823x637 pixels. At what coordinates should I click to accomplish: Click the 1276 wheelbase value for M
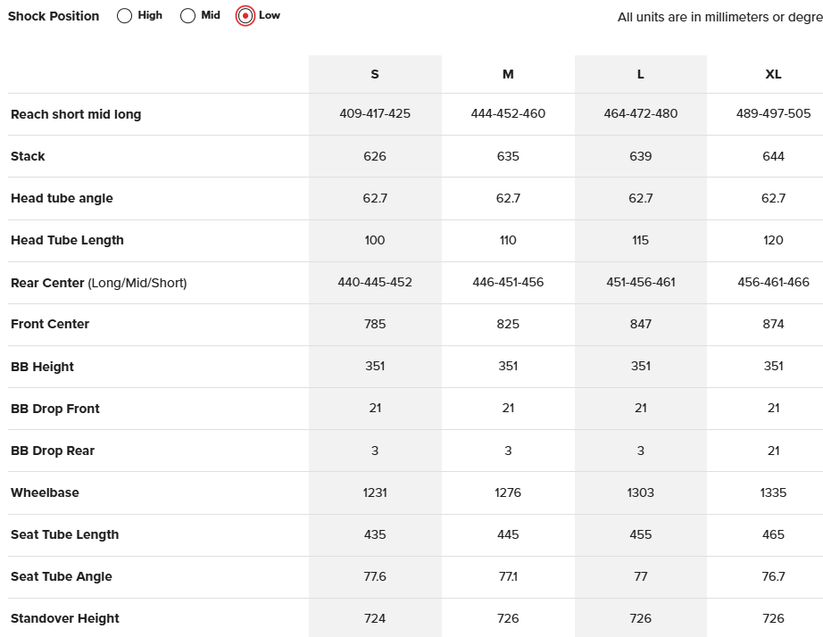click(508, 492)
